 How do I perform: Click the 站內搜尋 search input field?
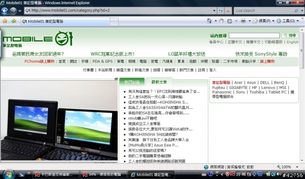(254, 35)
